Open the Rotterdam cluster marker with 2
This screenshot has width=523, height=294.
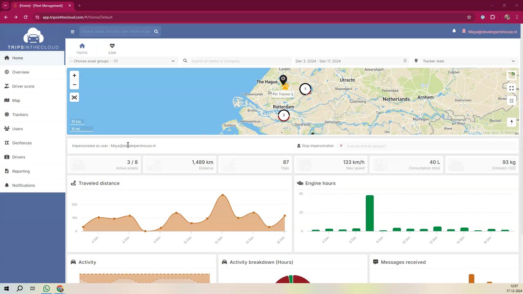[284, 115]
